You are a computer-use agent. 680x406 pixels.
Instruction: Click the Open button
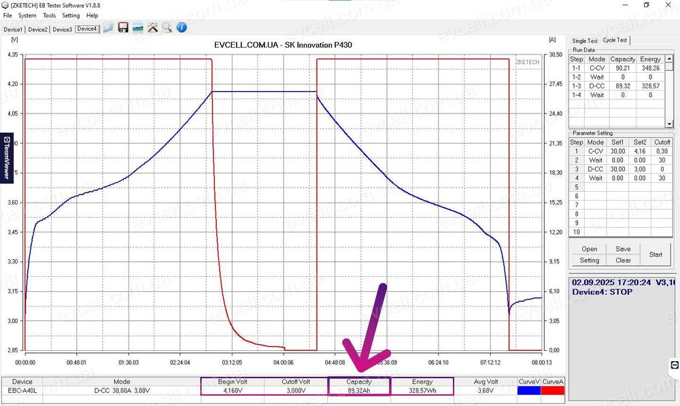(x=590, y=249)
